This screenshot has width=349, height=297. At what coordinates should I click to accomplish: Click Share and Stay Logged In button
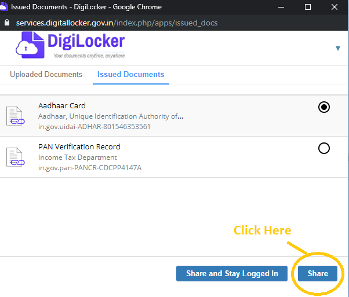(x=232, y=273)
